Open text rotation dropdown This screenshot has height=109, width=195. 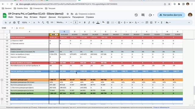137,22
